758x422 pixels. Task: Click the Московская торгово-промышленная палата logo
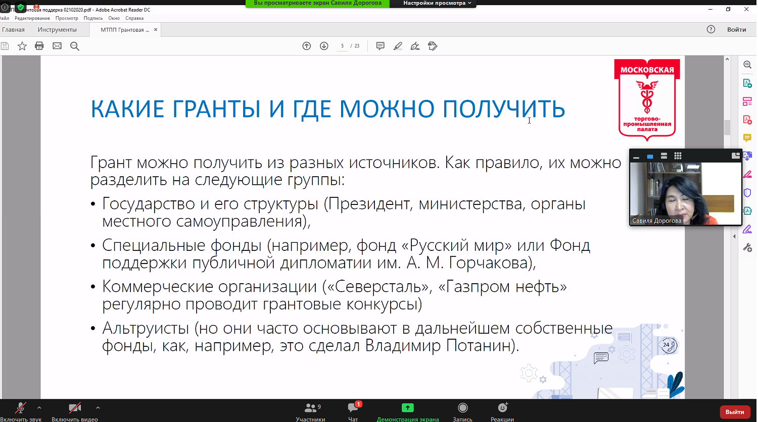pyautogui.click(x=647, y=99)
